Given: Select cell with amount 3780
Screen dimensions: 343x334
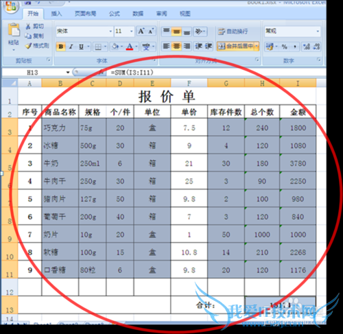Looking at the screenshot, I should point(298,163).
